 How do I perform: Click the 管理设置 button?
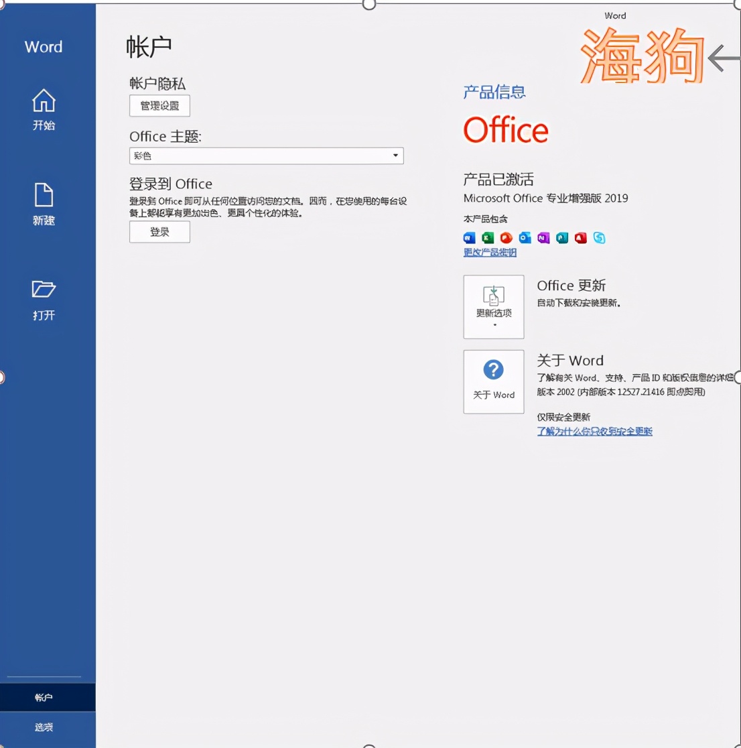click(159, 106)
